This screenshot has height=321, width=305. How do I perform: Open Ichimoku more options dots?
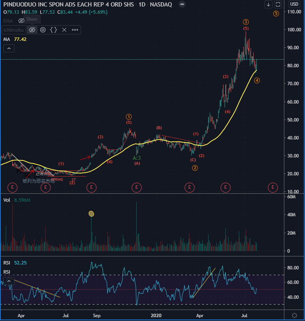pyautogui.click(x=75, y=30)
